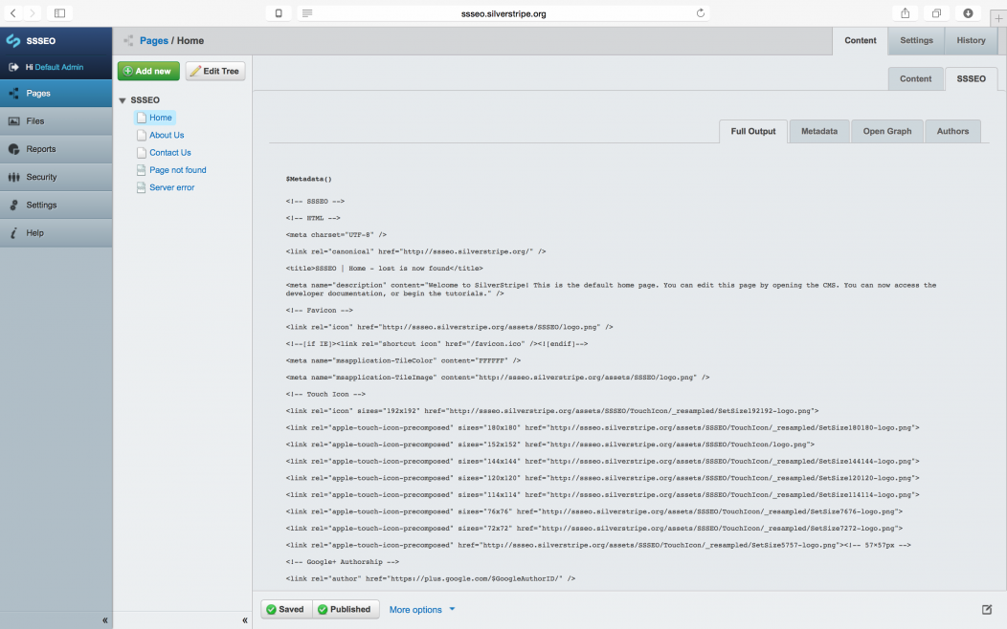Screen dimensions: 1007x629
Task: Click the iPad device icon in toolbar
Action: 279,13
